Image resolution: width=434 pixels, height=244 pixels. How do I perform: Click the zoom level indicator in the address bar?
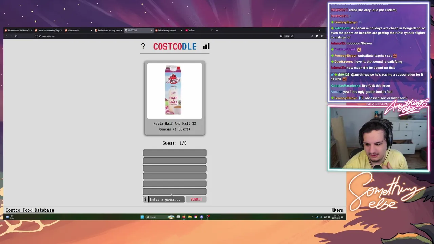pos(287,36)
